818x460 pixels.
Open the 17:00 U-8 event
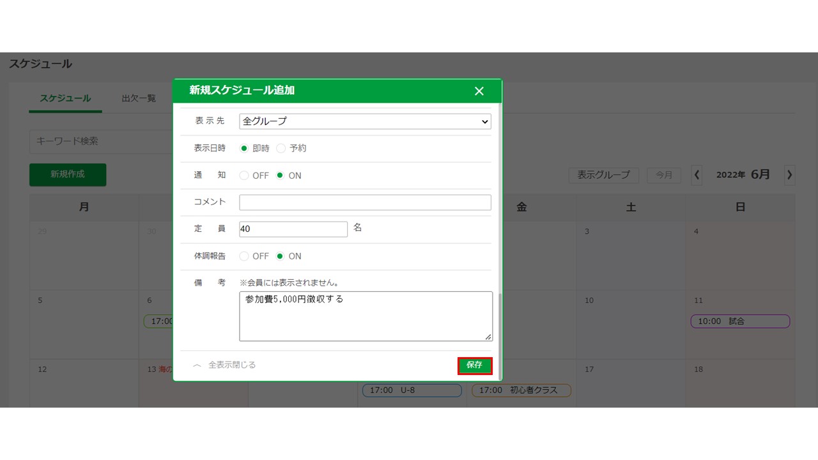pos(412,390)
